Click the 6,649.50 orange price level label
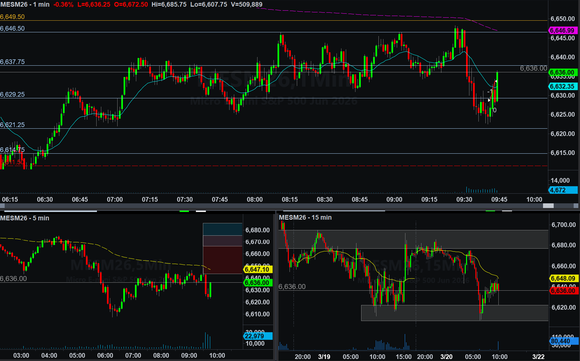The height and width of the screenshot is (361, 580). click(12, 17)
